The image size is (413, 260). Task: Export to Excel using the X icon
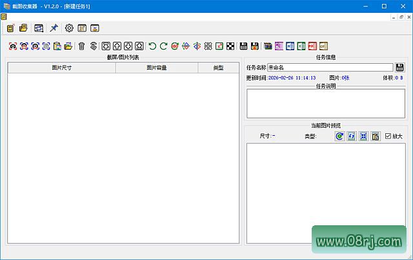(301, 46)
